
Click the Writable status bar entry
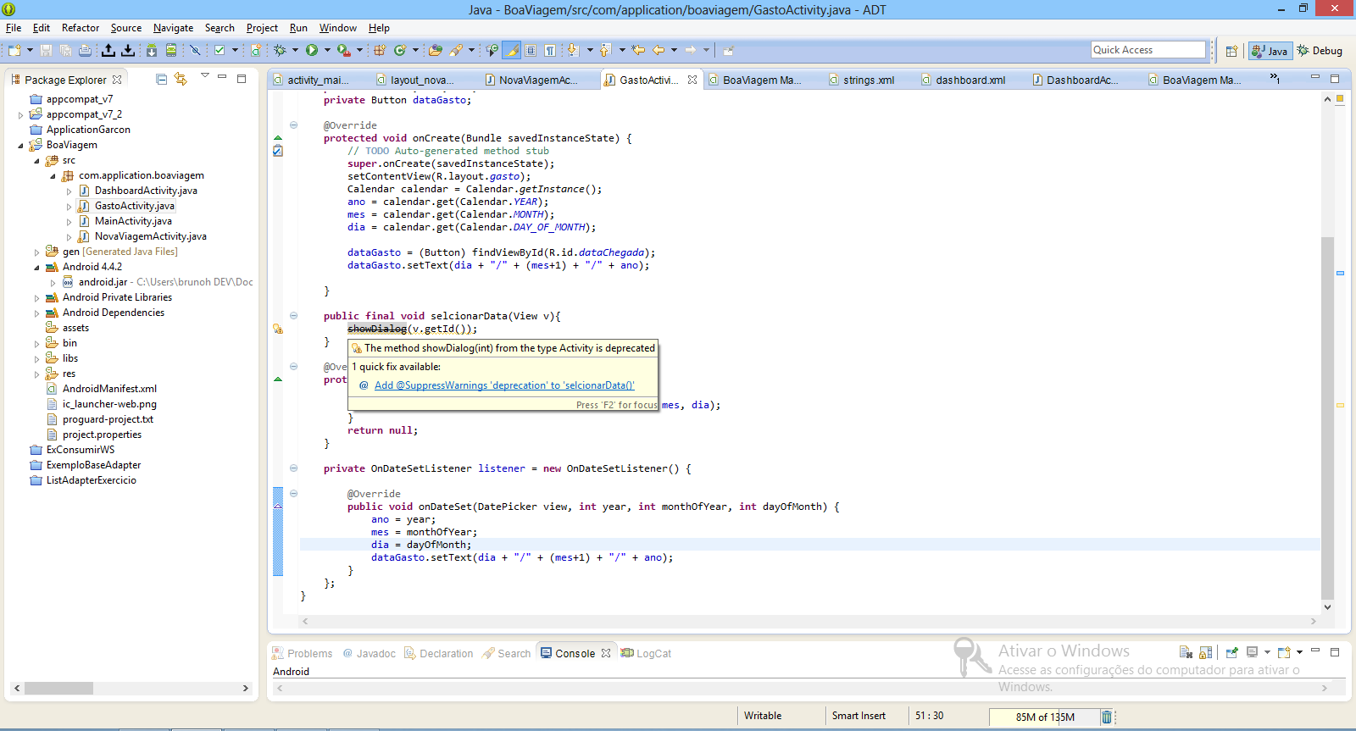point(763,717)
